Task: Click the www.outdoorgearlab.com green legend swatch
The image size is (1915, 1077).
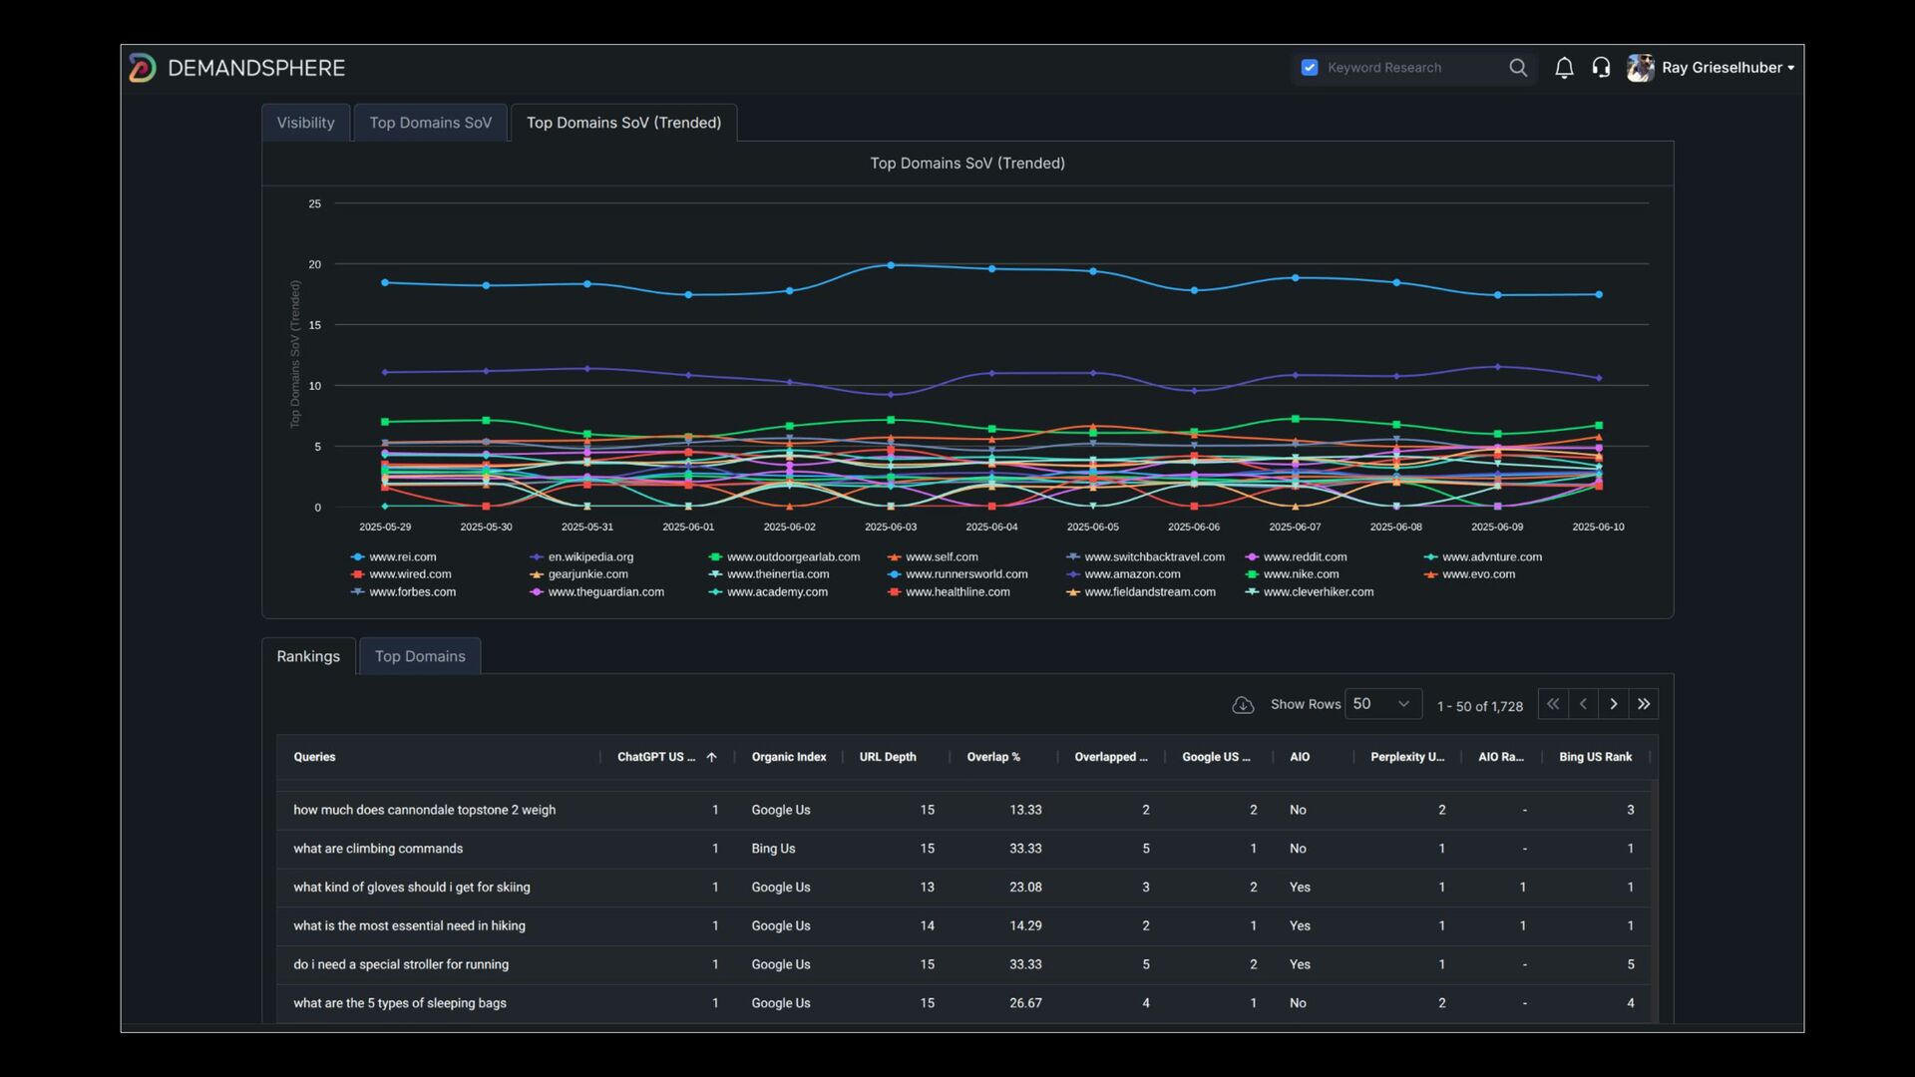Action: tap(715, 557)
